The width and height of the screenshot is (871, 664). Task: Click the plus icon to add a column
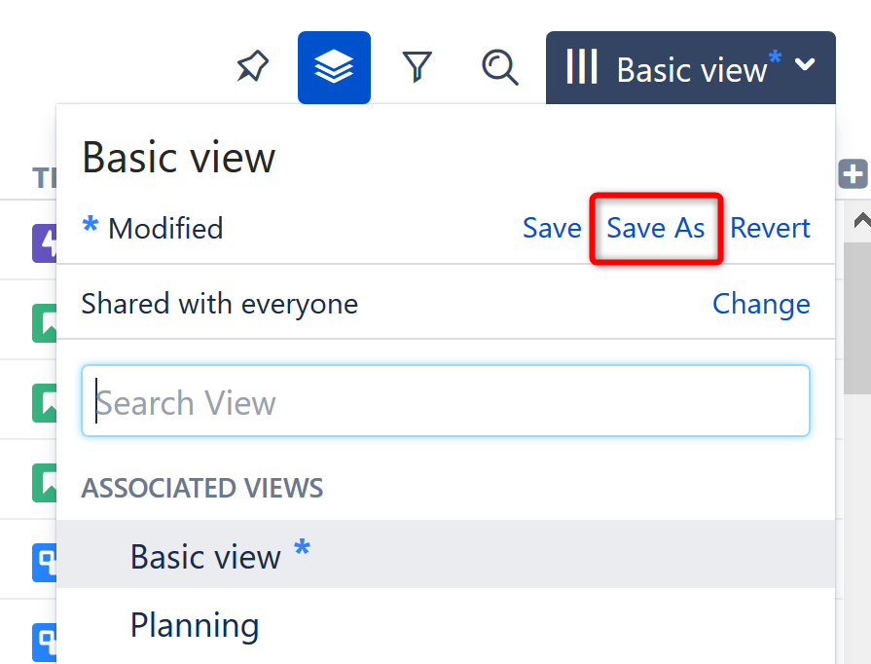coord(853,174)
